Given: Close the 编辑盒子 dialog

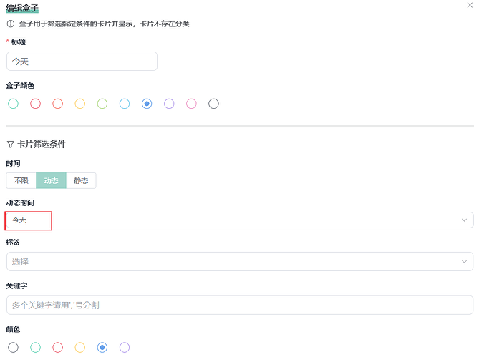Looking at the screenshot, I should (468, 5).
